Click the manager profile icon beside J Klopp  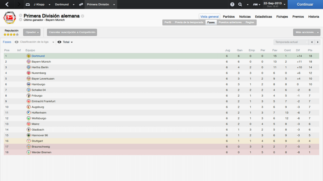pyautogui.click(x=28, y=4)
